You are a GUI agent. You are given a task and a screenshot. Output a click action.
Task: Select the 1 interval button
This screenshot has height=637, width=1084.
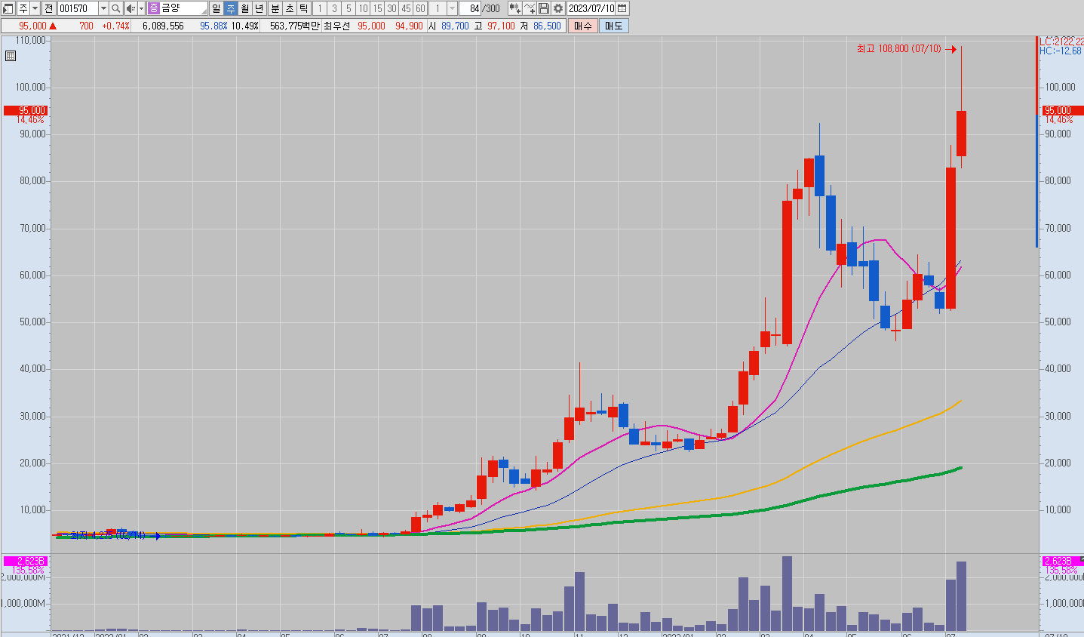pos(320,8)
